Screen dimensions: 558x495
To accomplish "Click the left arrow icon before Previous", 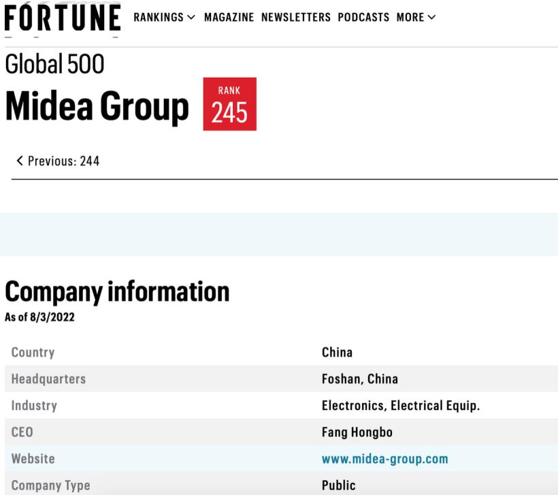I will click(20, 161).
